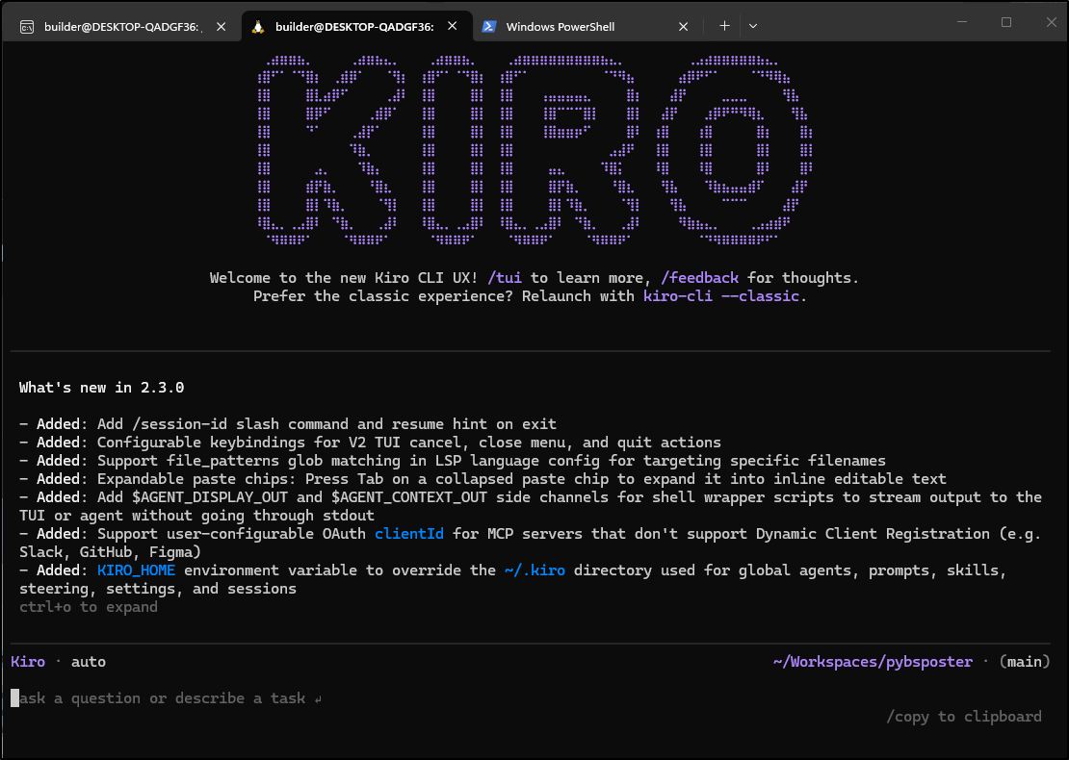Screen dimensions: 1069x760
Task: Click the ~/Workspaces/pybsposter path
Action: (873, 661)
